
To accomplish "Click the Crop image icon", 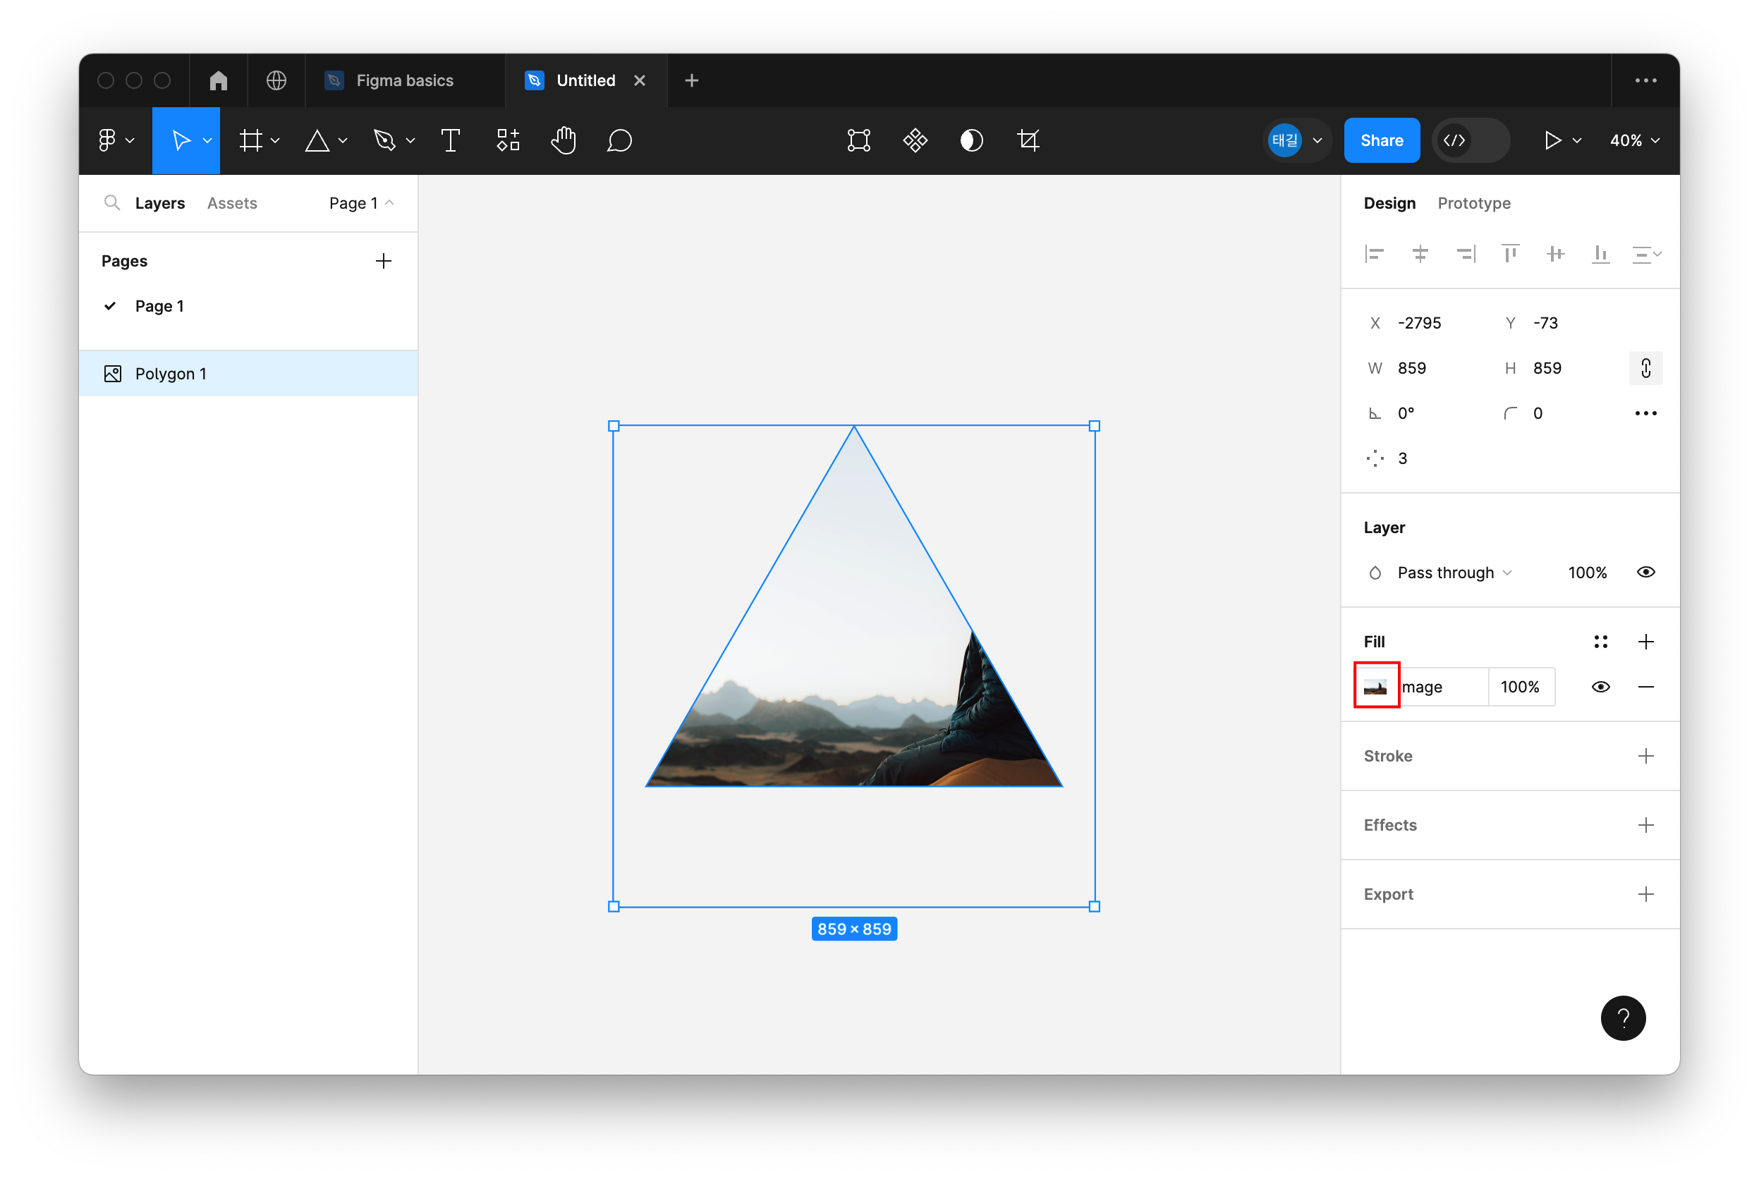I will point(1028,140).
